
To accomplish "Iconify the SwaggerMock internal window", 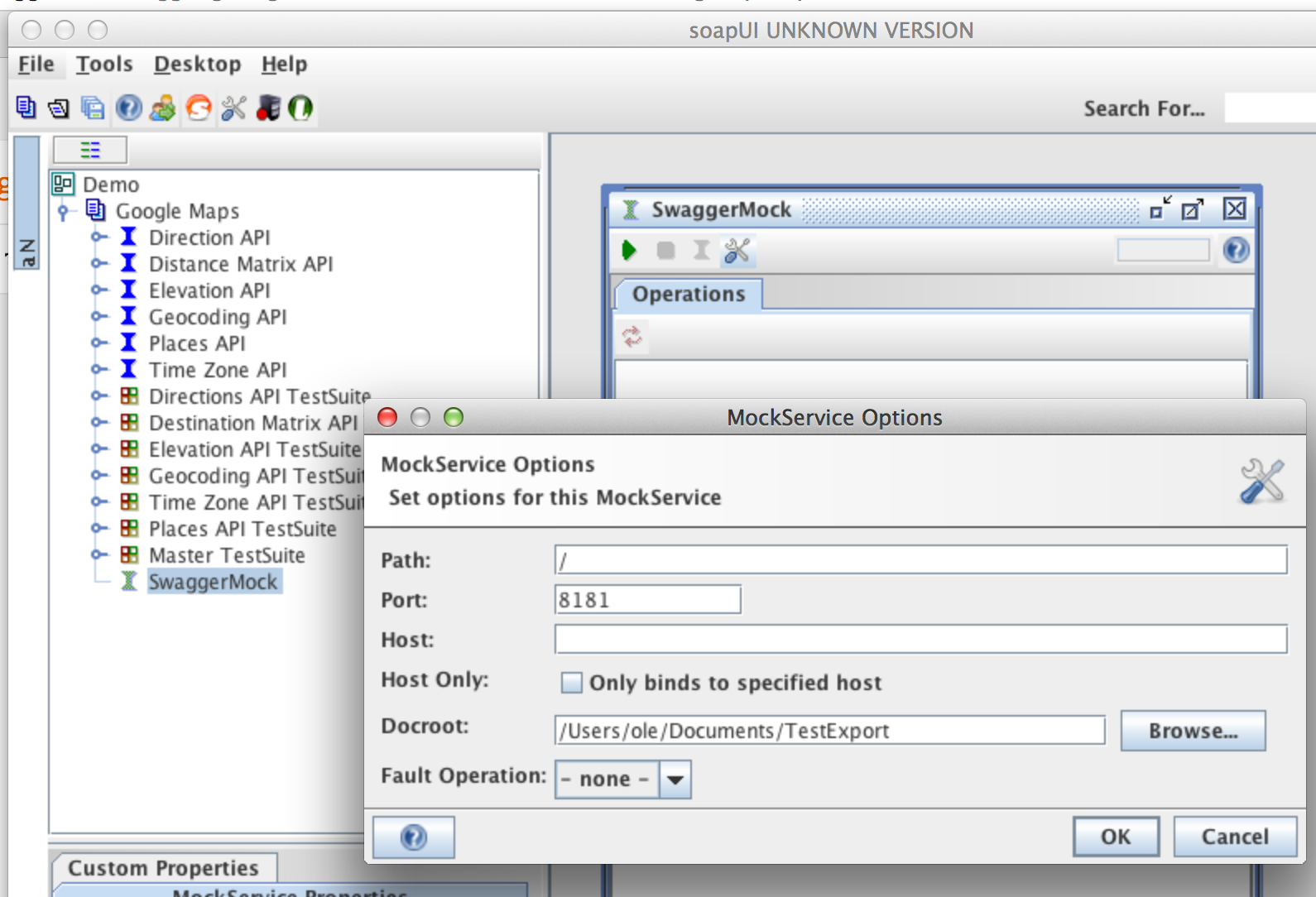I will coord(1160,209).
